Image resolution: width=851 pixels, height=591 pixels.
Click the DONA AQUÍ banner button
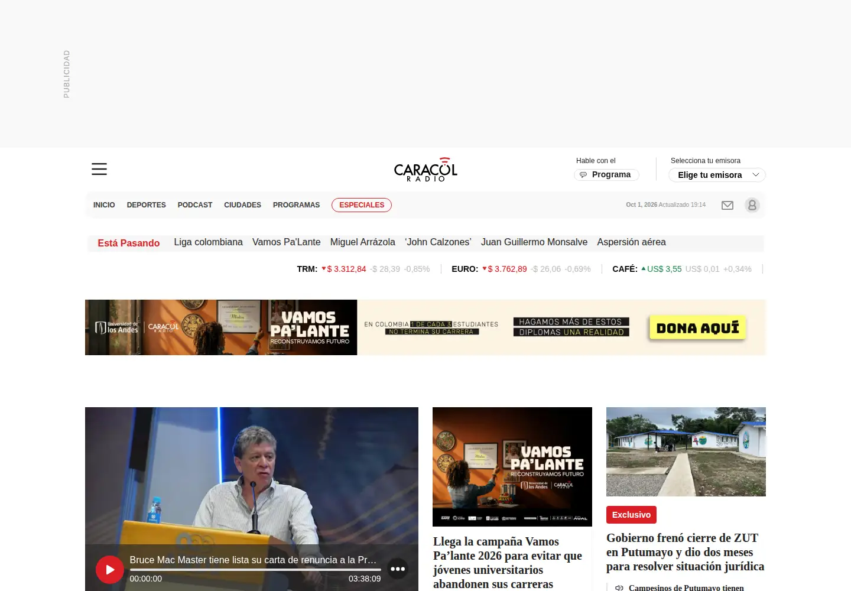[x=697, y=328]
